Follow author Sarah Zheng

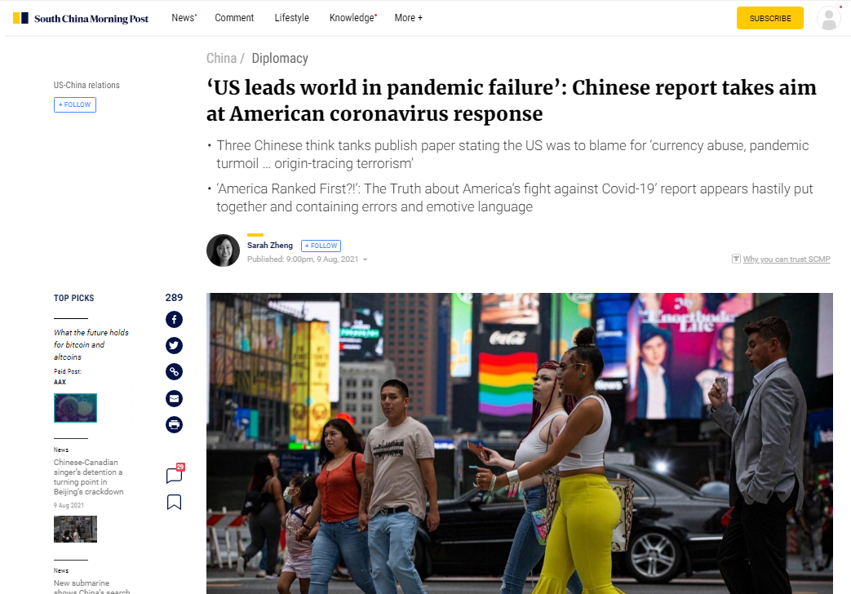pos(321,246)
